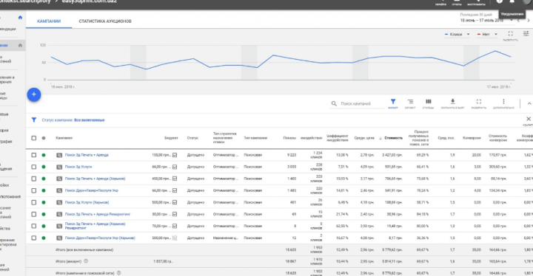Open campaign Поиск Друк+Лазер+Послуги Укр
533x276 pixels.
(x=92, y=190)
